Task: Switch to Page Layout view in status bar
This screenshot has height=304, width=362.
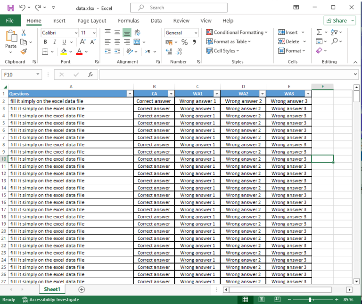Action: pos(261,299)
